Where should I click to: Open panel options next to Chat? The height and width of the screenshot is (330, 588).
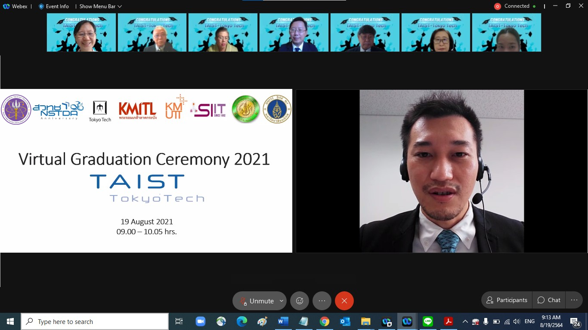pyautogui.click(x=574, y=300)
